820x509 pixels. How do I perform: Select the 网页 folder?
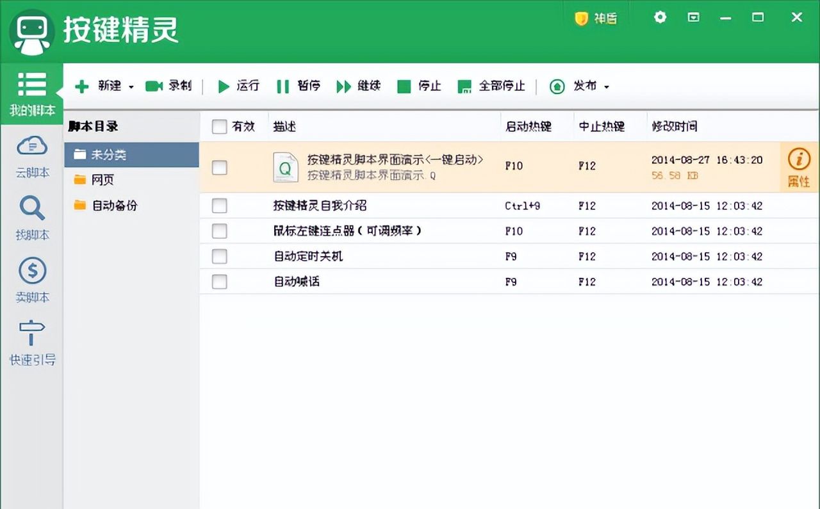[x=101, y=180]
